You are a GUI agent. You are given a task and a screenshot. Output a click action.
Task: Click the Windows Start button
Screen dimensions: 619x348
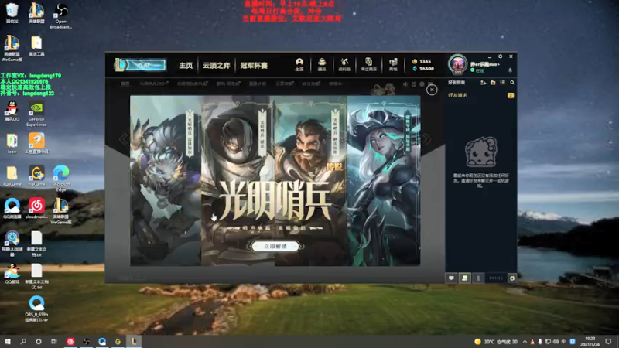pos(8,341)
